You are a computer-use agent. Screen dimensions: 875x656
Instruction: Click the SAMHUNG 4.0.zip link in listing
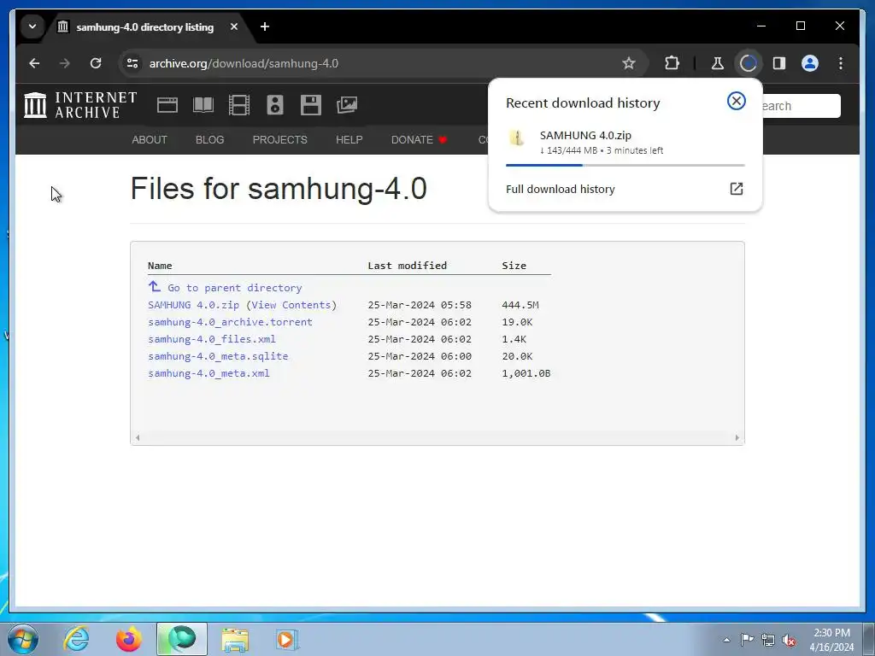194,305
